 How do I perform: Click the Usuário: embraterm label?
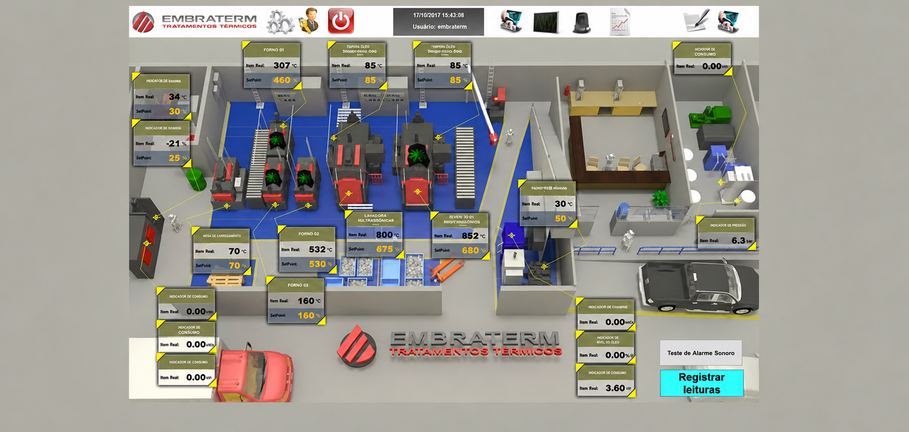[x=439, y=27]
